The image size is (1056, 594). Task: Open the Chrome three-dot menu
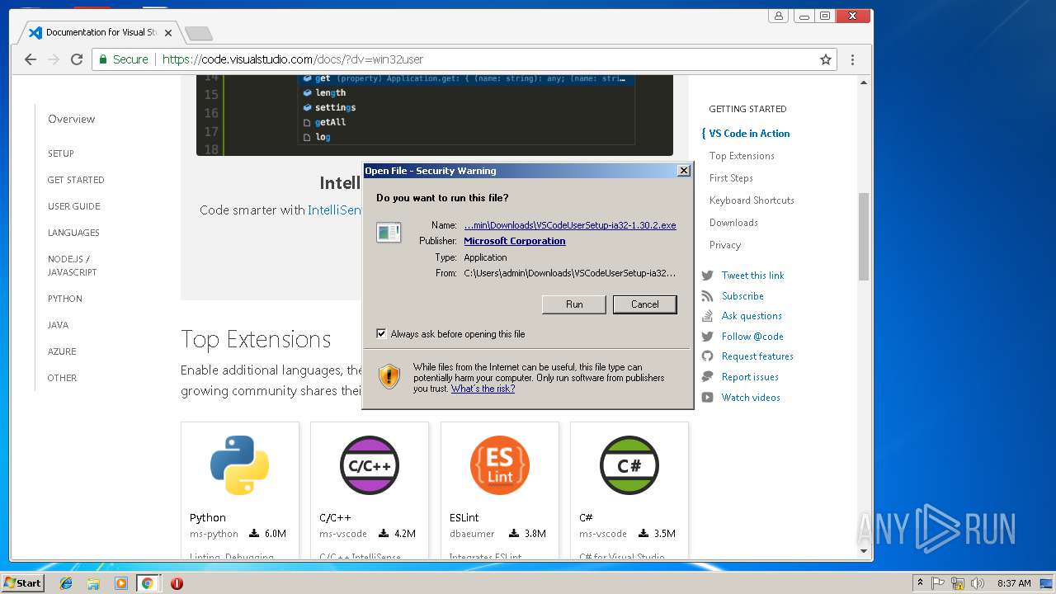click(x=852, y=59)
